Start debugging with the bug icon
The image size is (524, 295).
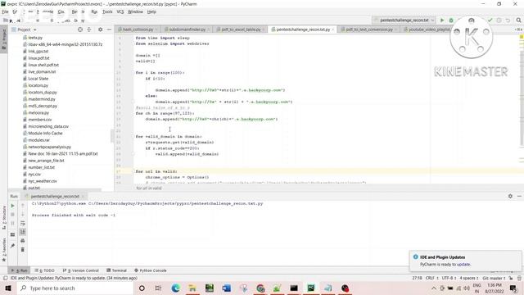click(x=451, y=20)
